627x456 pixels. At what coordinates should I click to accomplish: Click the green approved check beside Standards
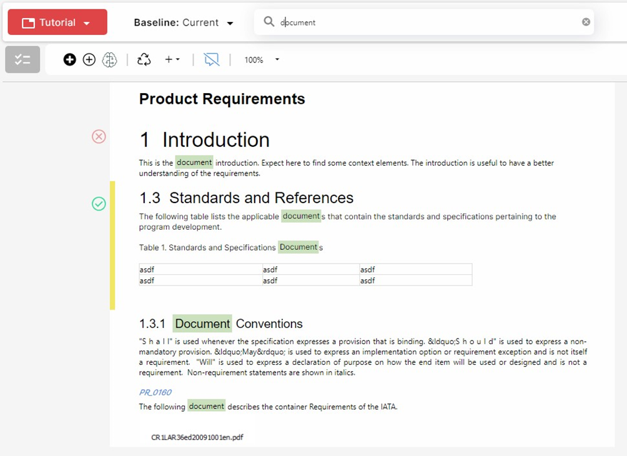click(99, 204)
